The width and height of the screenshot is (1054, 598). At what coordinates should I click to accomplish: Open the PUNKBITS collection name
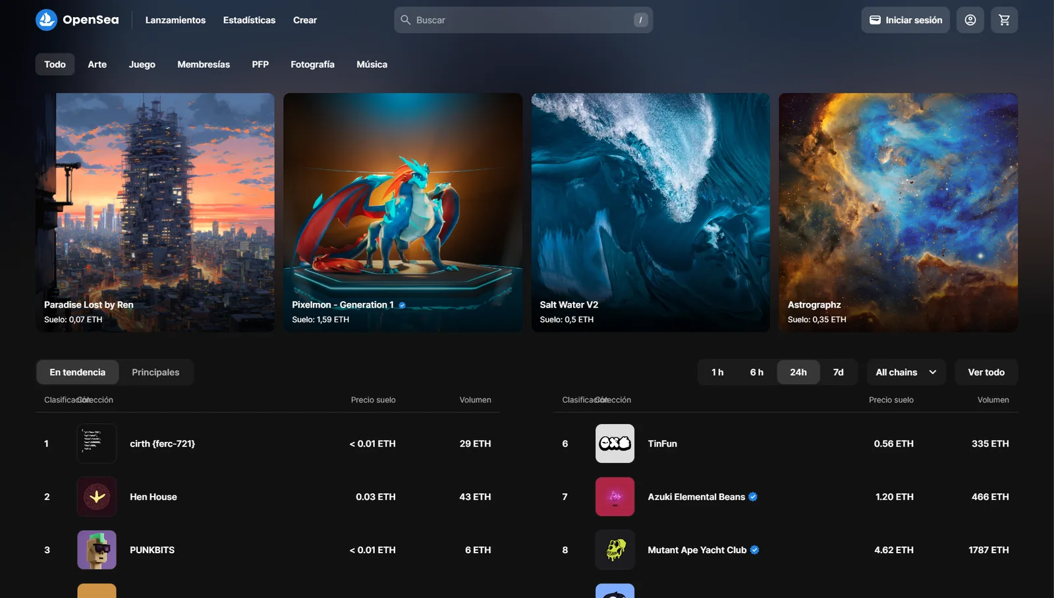[x=152, y=550]
